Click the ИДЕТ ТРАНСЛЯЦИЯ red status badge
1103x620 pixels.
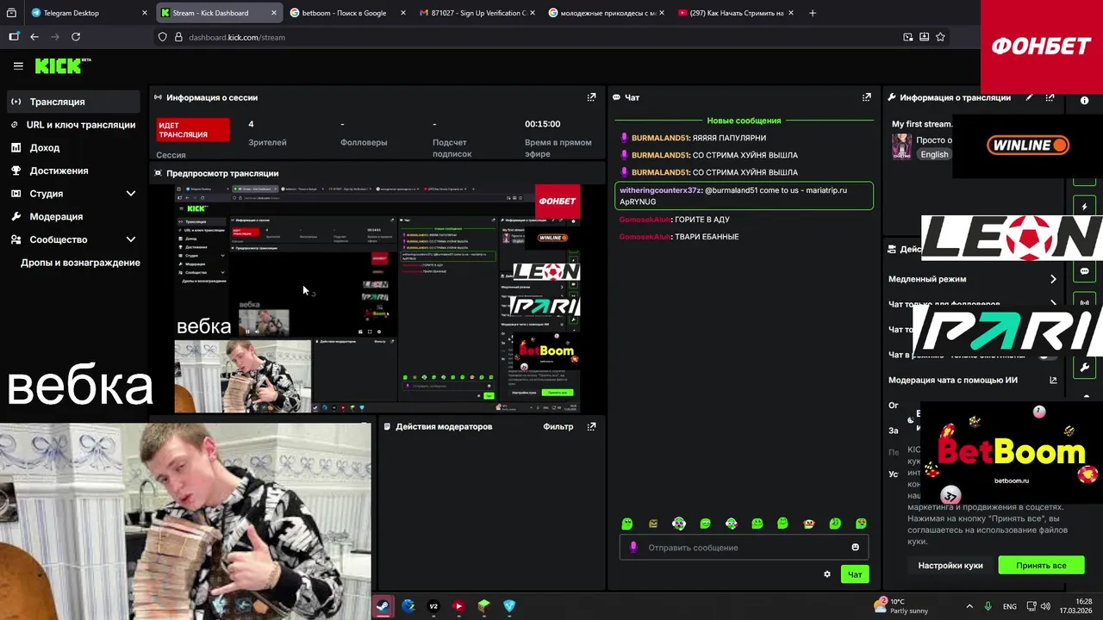[x=193, y=130]
